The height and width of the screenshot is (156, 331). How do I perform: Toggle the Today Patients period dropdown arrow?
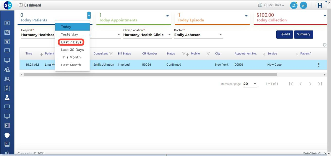(89, 15)
